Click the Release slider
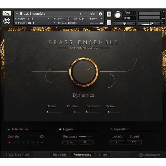This screenshot has height=166, width=166. click(x=74, y=112)
